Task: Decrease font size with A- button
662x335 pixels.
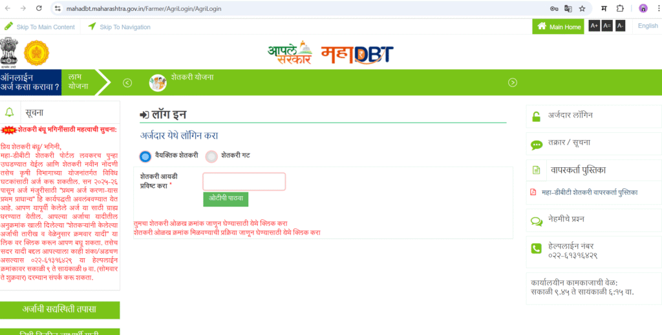Action: click(620, 26)
